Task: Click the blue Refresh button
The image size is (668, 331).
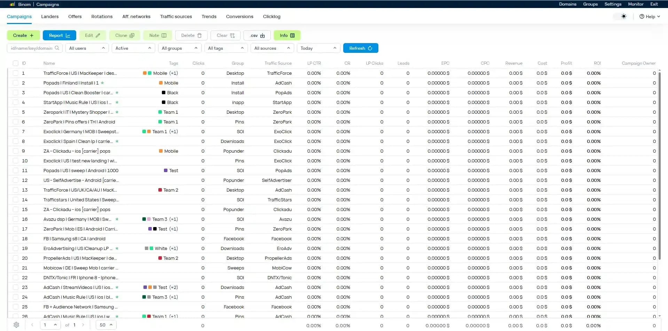Action: [361, 48]
